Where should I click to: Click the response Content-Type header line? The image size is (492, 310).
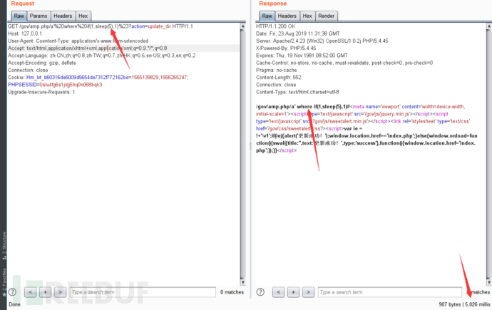pos(297,92)
